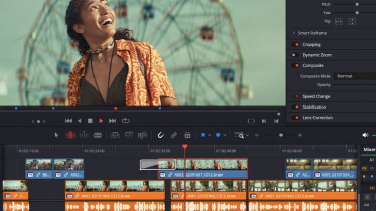The image size is (376, 211).
Task: Open the blue flag color dropdown arrow
Action: (x=210, y=135)
